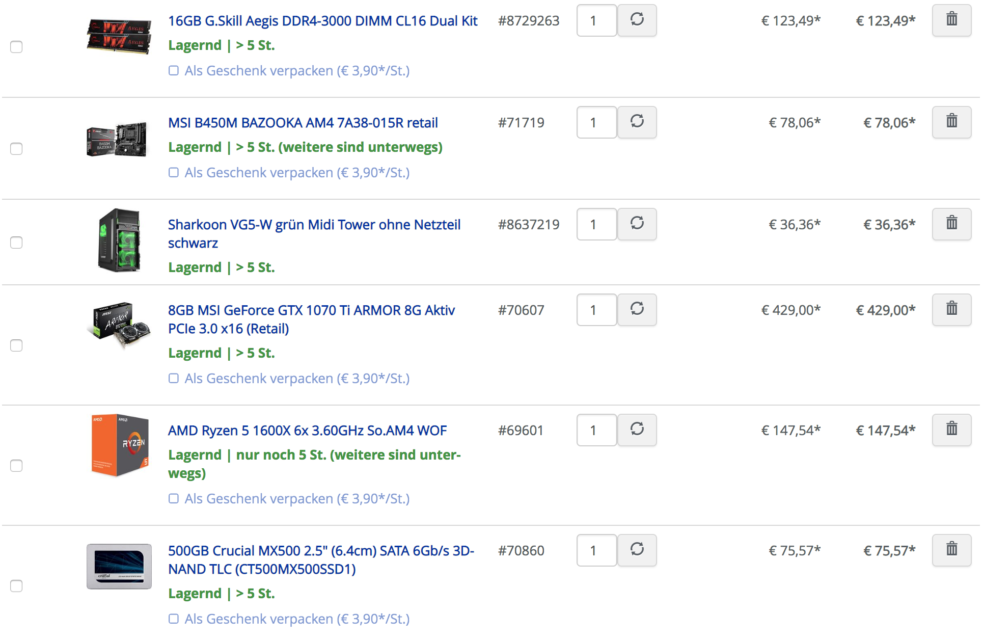Screen dimensions: 983x642
Task: Refresh quantity for G.Skill Aegis RAM
Action: pos(637,20)
